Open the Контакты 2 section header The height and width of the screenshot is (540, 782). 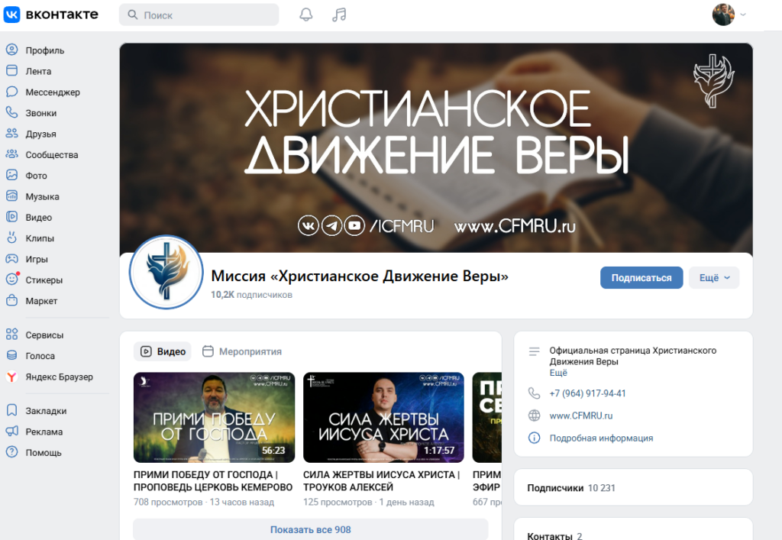[554, 536]
